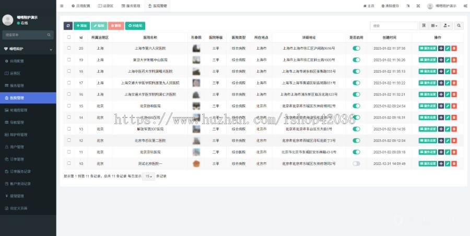Click the refresh icon button above the table
This screenshot has height=236, width=470.
pos(68,26)
